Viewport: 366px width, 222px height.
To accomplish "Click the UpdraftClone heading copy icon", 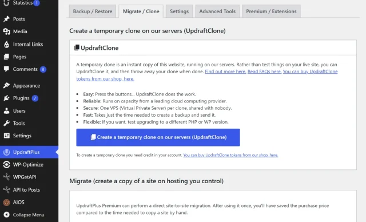I will 77,47.
